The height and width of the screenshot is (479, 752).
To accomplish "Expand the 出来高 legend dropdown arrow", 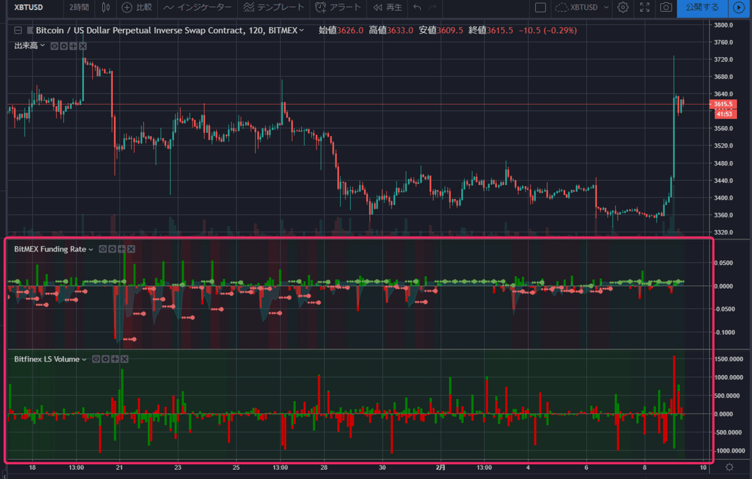I will [x=43, y=46].
